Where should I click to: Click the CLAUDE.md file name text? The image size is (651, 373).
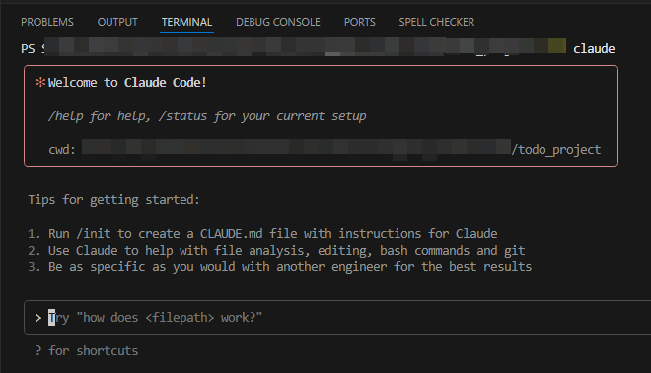pos(231,234)
